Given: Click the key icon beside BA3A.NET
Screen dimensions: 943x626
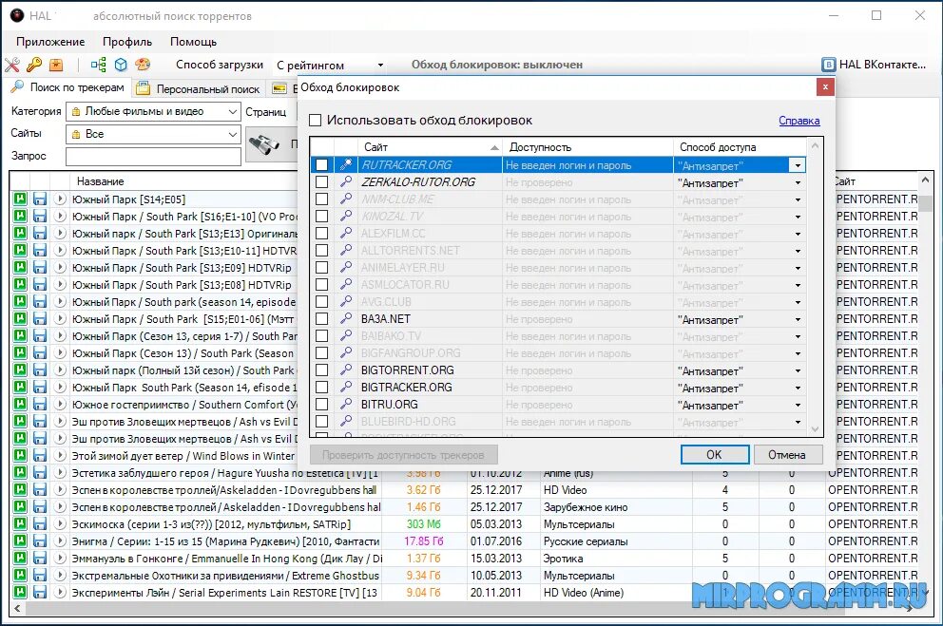Looking at the screenshot, I should click(346, 318).
